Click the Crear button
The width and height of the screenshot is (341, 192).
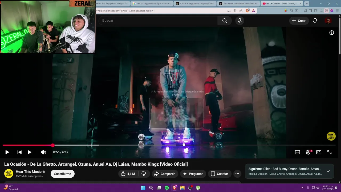(299, 21)
